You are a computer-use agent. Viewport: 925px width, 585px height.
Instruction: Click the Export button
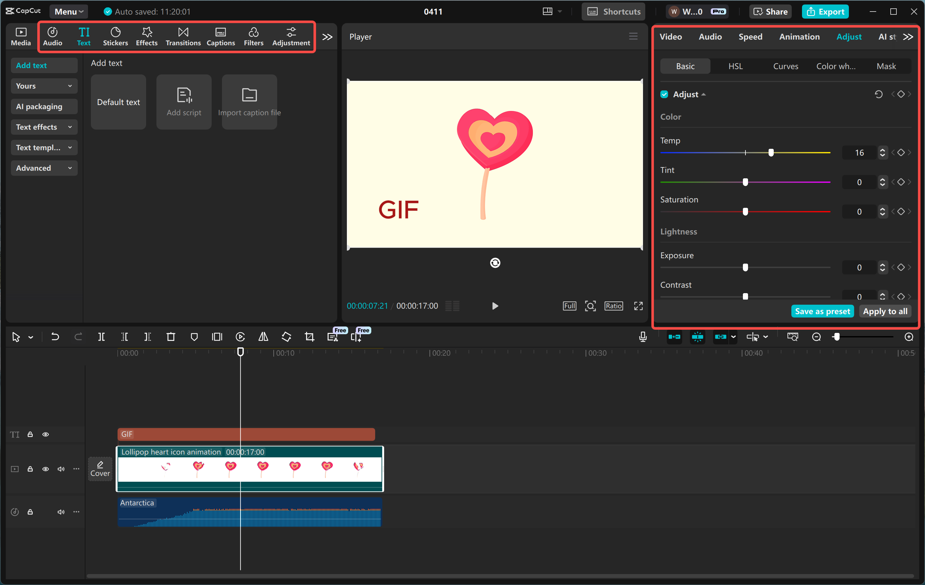tap(825, 12)
